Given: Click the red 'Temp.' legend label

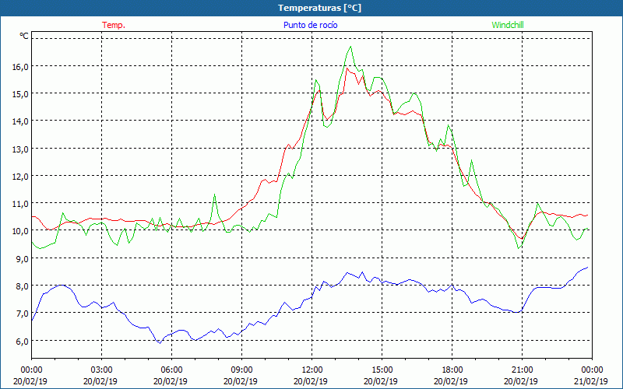Looking at the screenshot, I should 114,25.
